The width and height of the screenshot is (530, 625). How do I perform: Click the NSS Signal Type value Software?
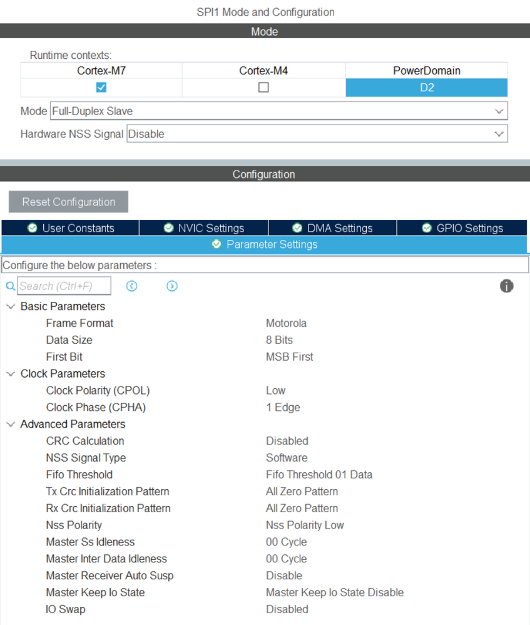(287, 458)
